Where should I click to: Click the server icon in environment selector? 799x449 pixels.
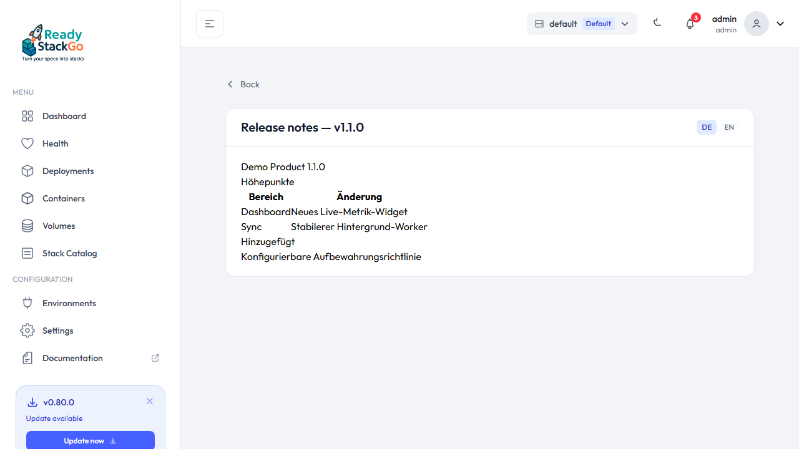point(539,24)
